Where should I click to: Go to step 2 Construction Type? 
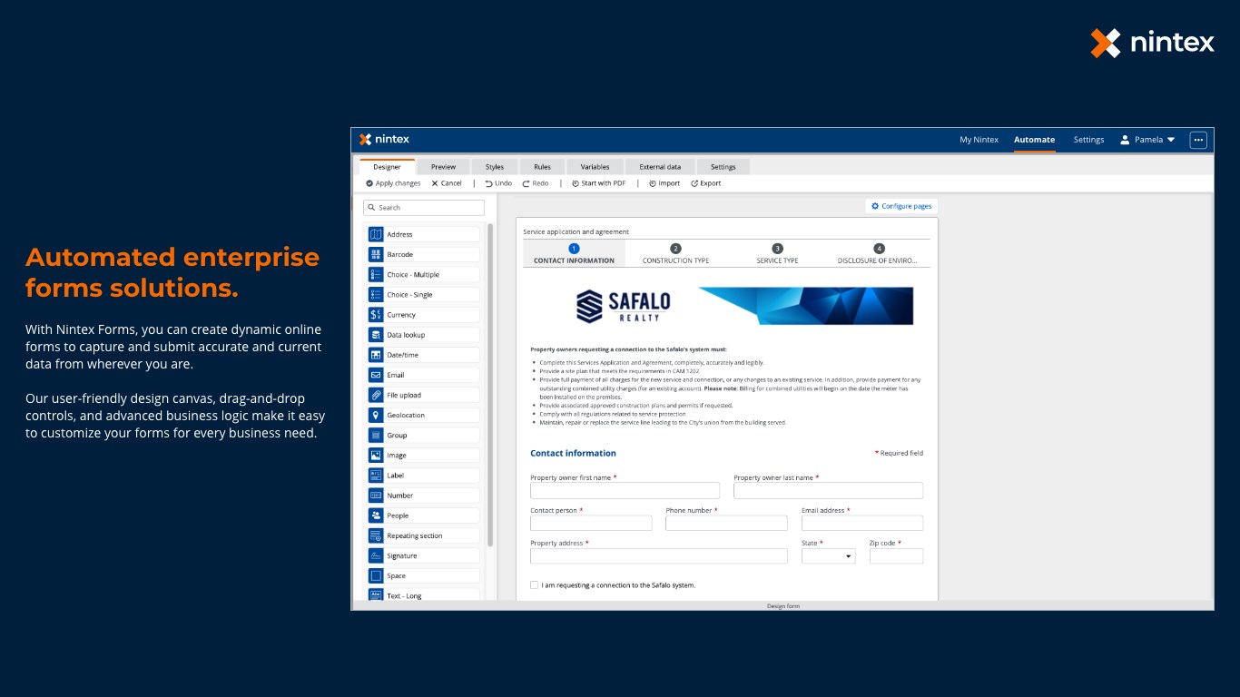(675, 253)
